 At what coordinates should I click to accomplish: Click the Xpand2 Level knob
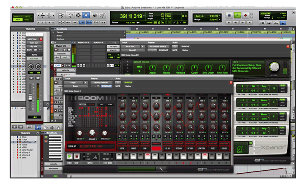pyautogui.click(x=274, y=67)
